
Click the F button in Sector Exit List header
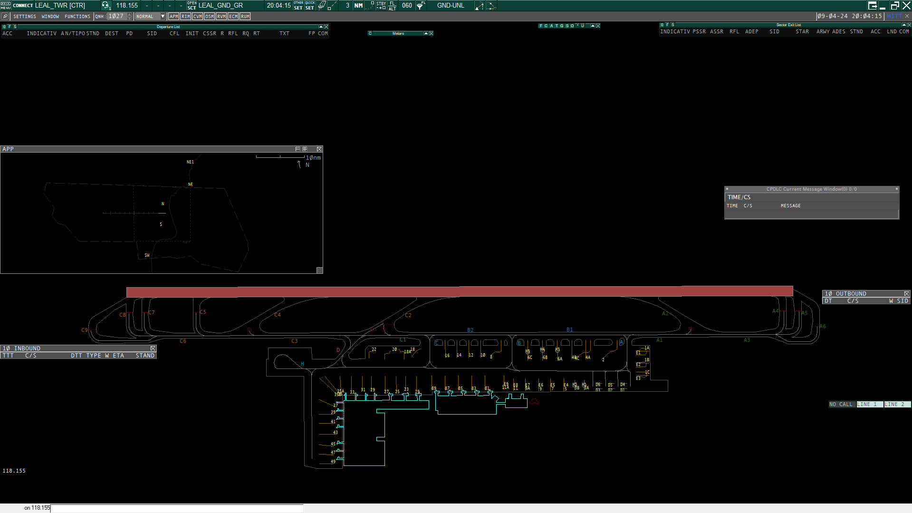coord(667,25)
